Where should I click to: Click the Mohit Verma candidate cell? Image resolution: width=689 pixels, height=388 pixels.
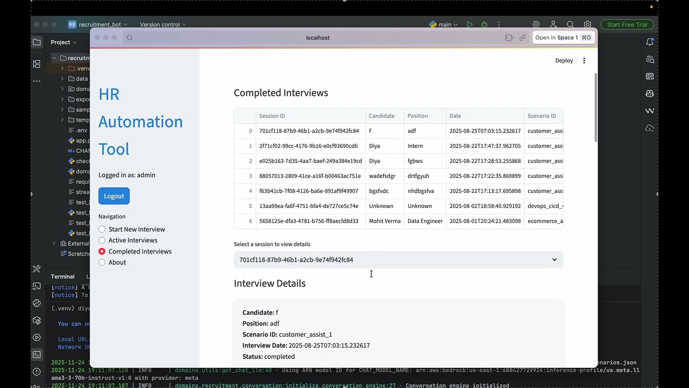[x=385, y=221]
